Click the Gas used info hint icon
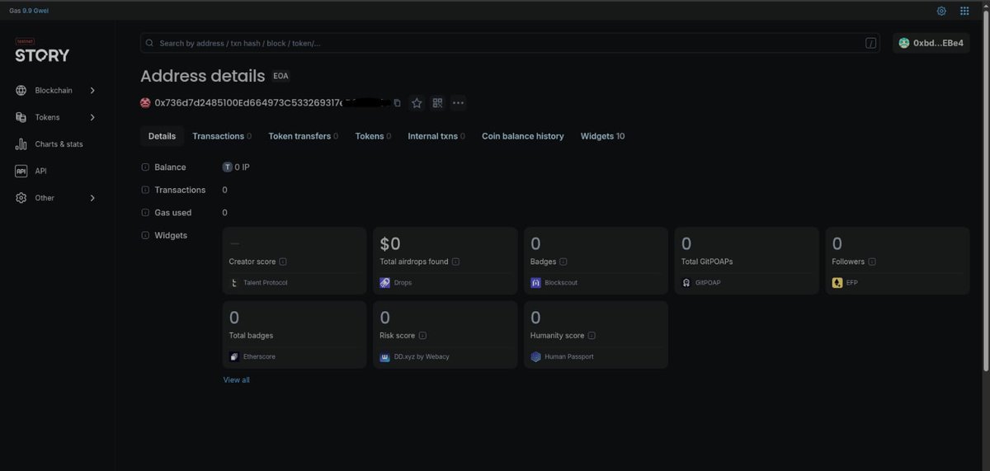This screenshot has height=471, width=990. [x=145, y=213]
